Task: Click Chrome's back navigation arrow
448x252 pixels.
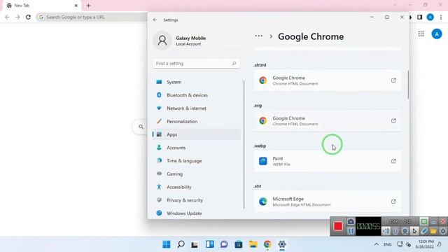Action: tap(7, 17)
